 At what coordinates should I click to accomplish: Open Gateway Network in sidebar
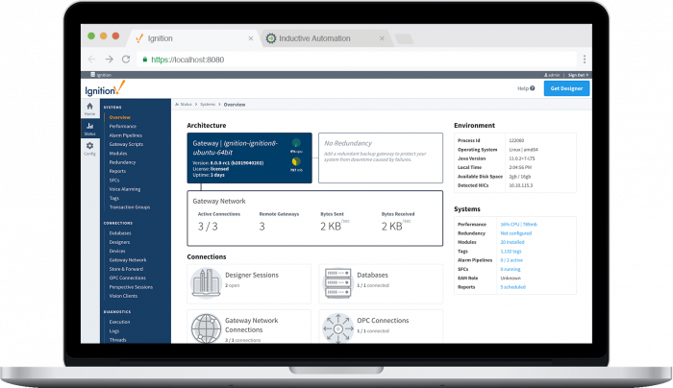tap(128, 260)
